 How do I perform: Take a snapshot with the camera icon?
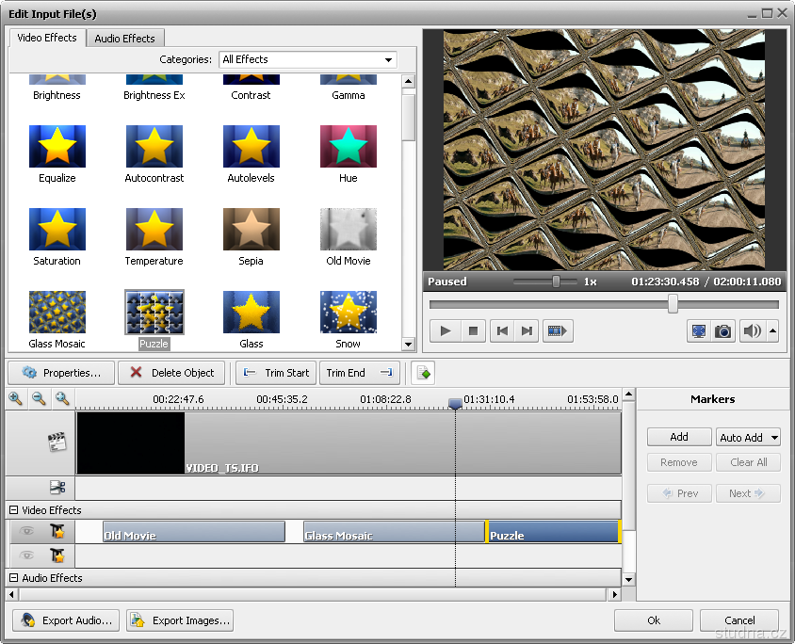point(722,330)
